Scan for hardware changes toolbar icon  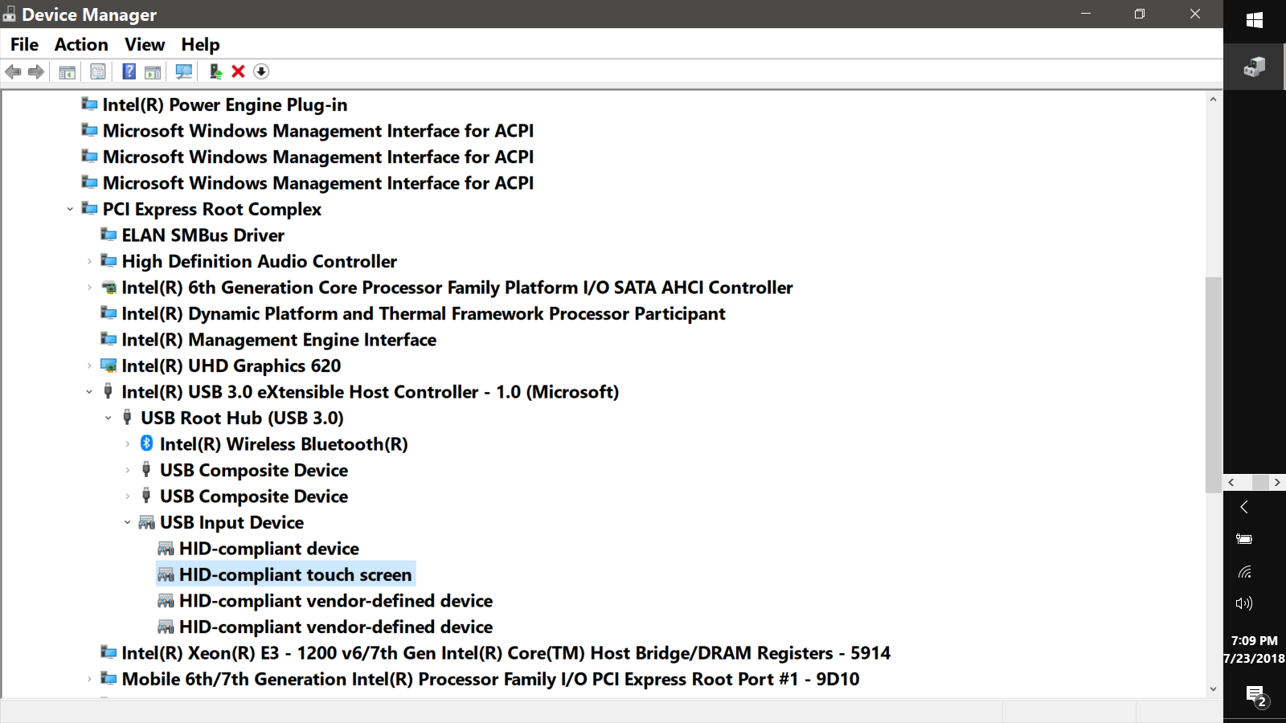[184, 71]
